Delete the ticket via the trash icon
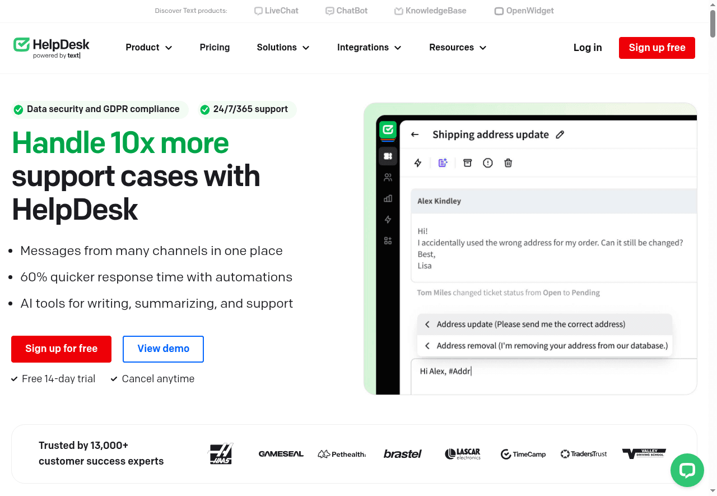This screenshot has width=717, height=496. [508, 163]
